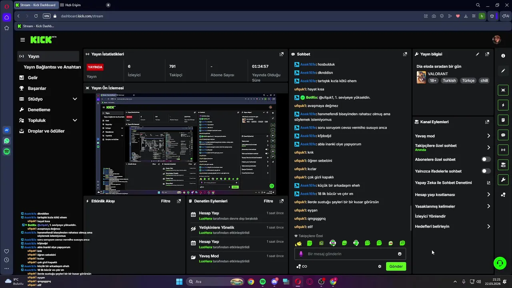The width and height of the screenshot is (512, 288).
Task: Open the Denetim Eylemleri Filtre dropdown
Action: point(268,201)
